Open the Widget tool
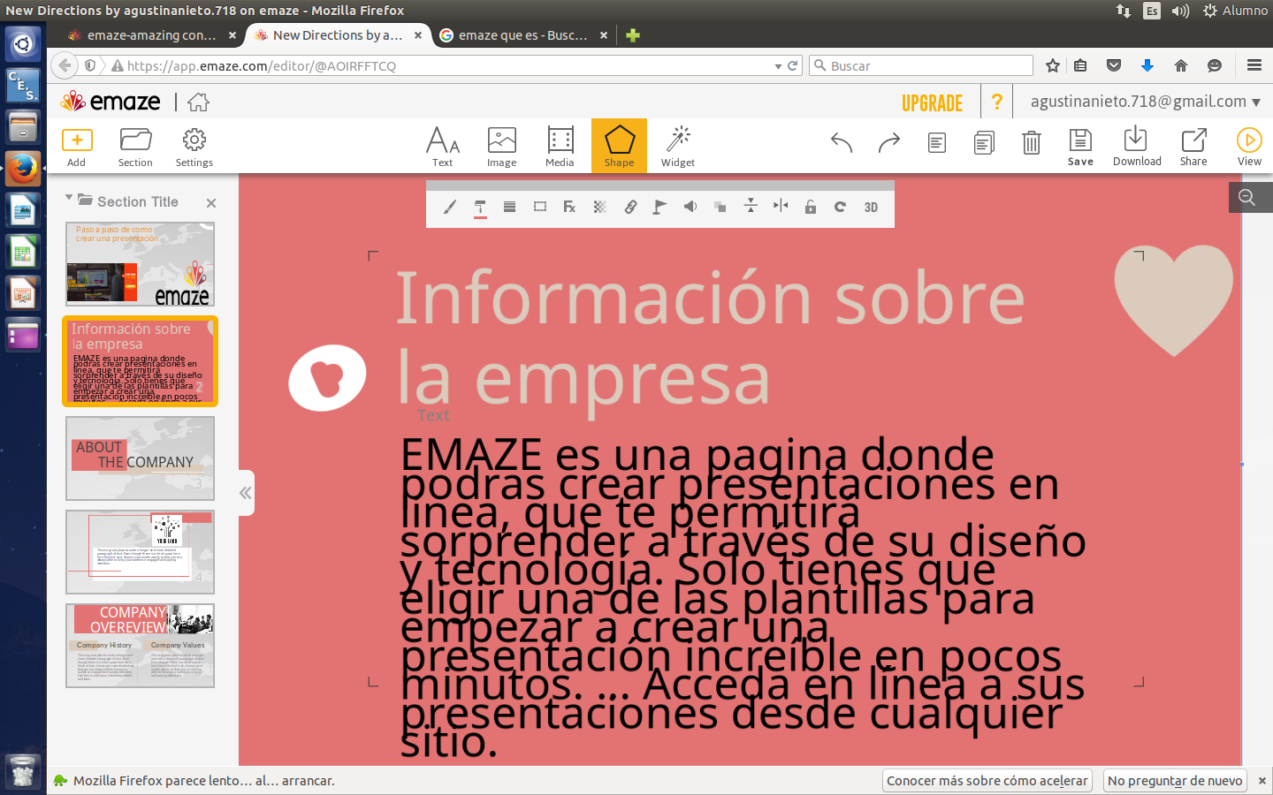The height and width of the screenshot is (795, 1273). (677, 146)
